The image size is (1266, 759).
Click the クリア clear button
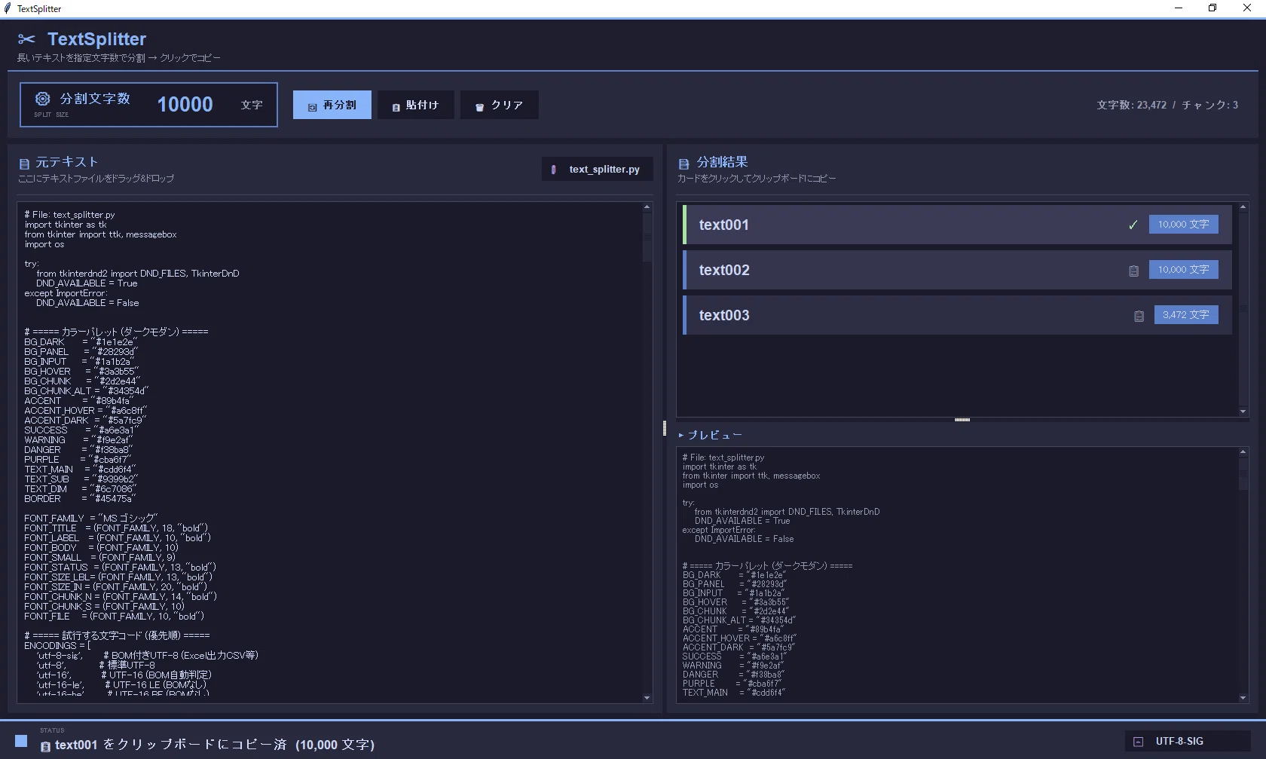(499, 105)
